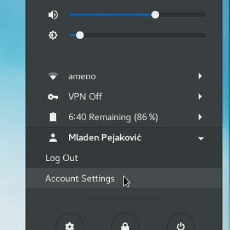Click the 6:40 Remaining battery entry
This screenshot has width=230, height=230.
pyautogui.click(x=124, y=117)
